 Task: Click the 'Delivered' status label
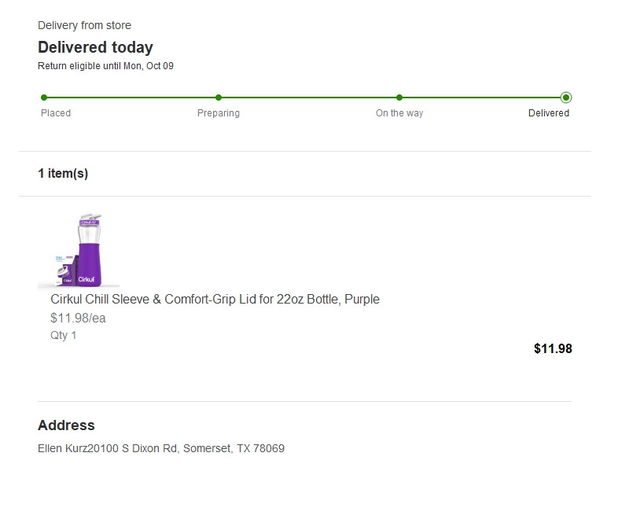[549, 113]
